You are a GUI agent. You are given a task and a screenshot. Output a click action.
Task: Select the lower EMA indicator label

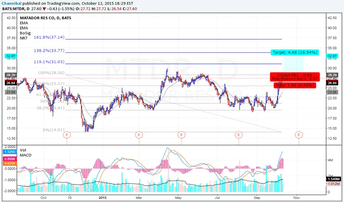coord(24,28)
